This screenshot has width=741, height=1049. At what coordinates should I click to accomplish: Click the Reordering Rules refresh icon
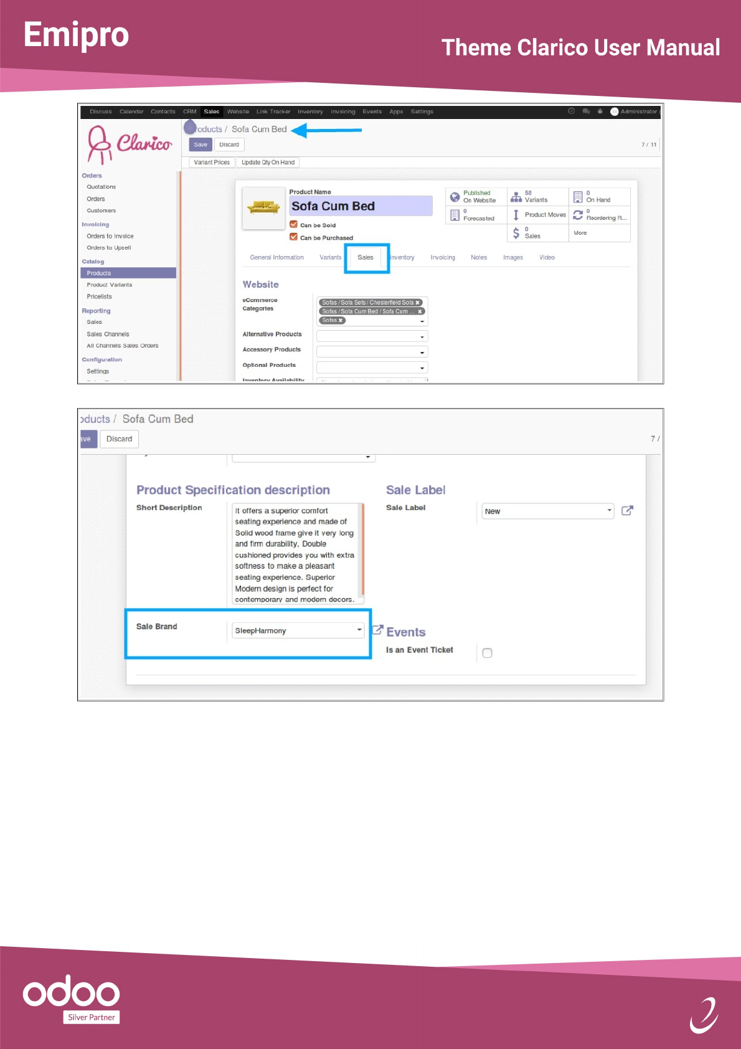[x=578, y=215]
